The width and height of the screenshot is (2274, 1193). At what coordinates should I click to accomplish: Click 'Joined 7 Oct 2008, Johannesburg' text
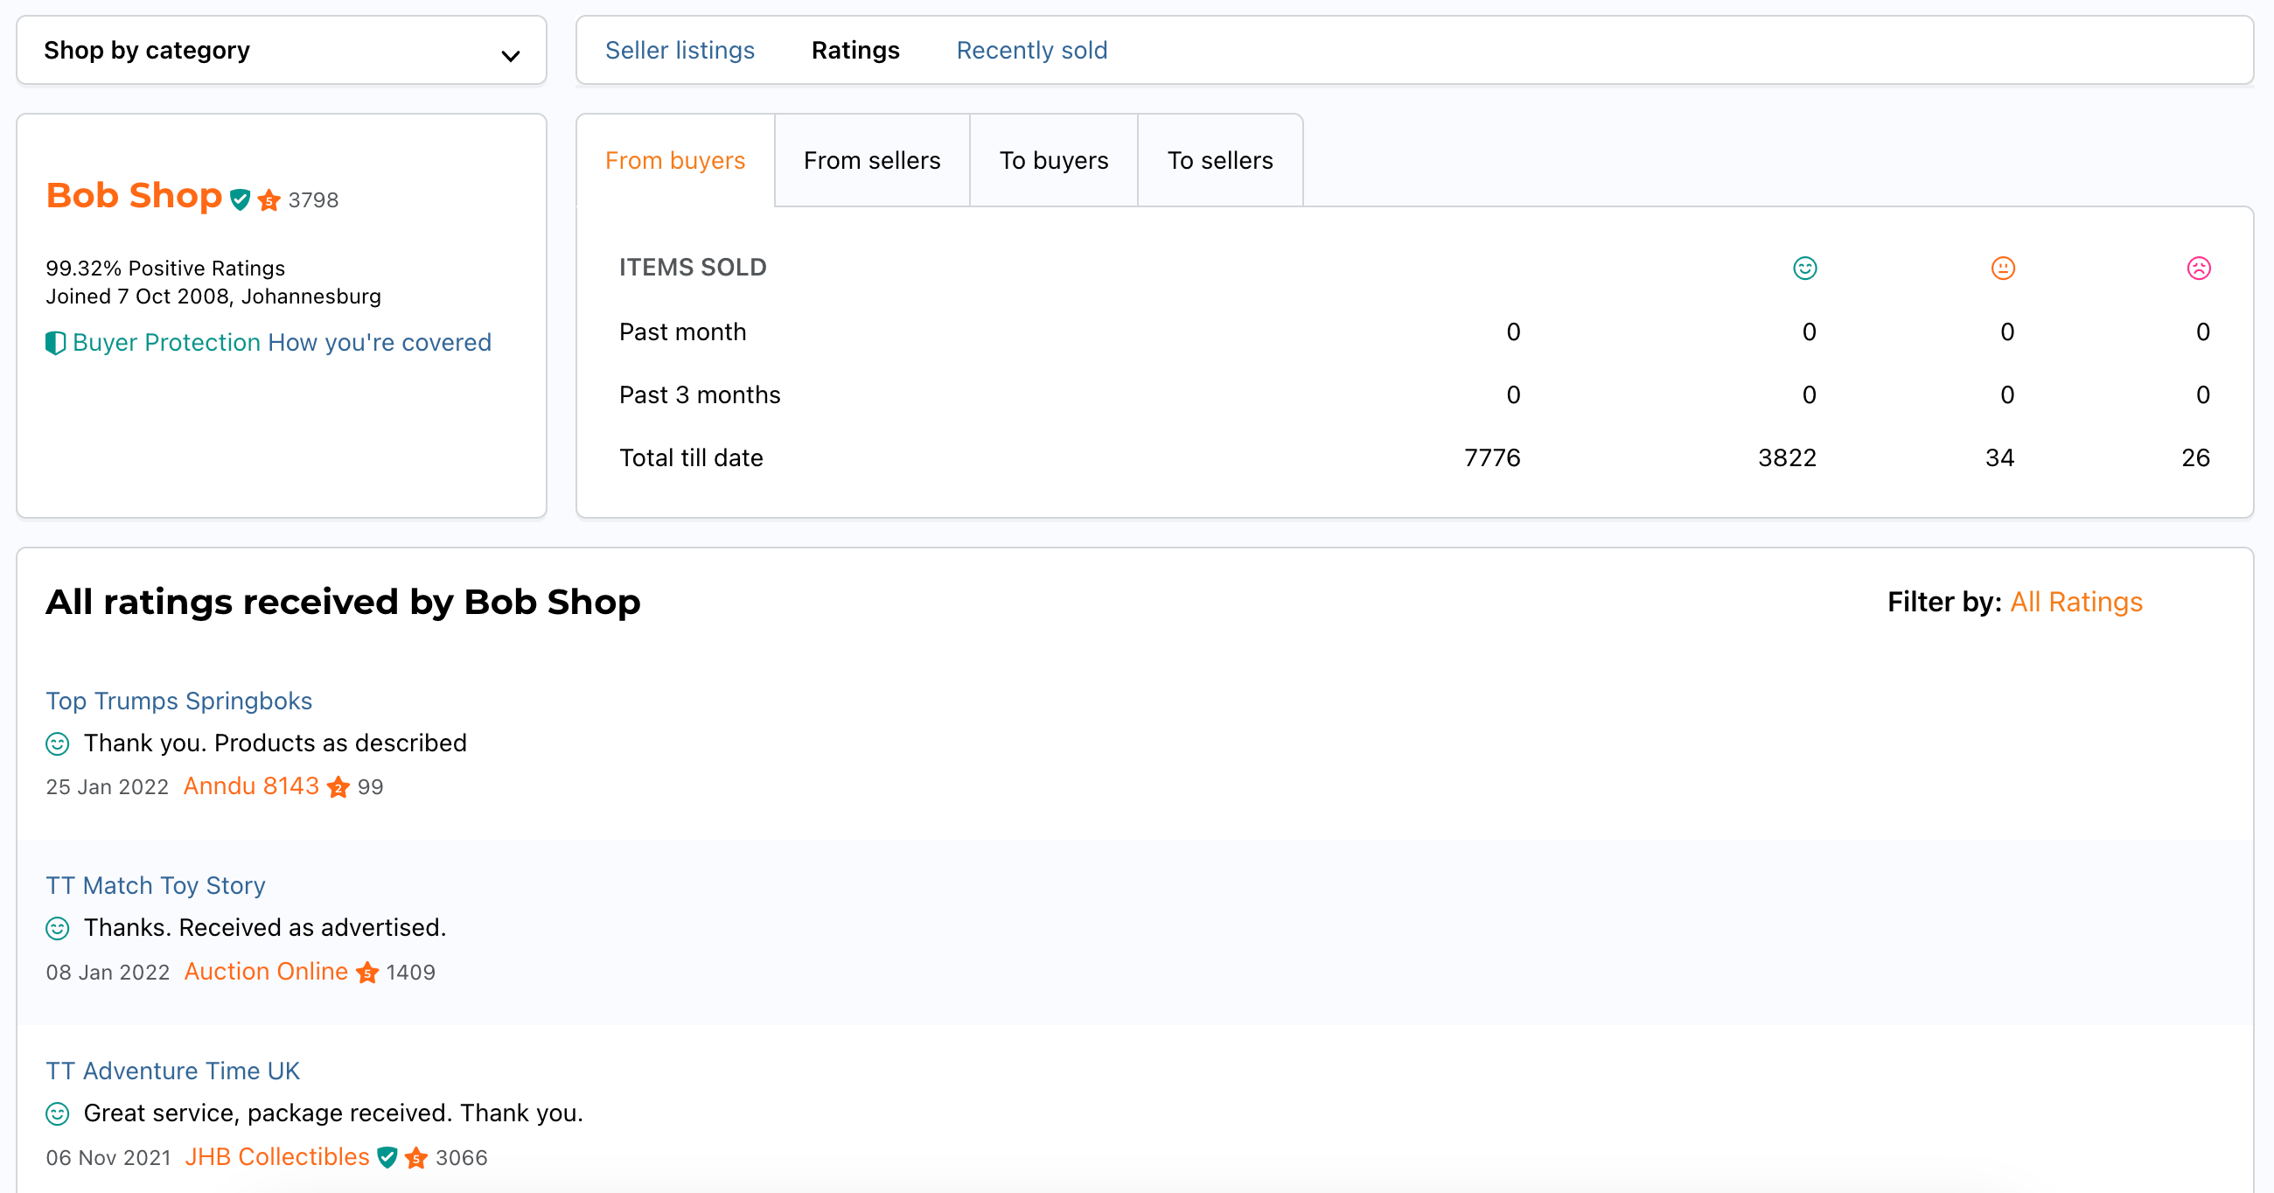point(213,297)
